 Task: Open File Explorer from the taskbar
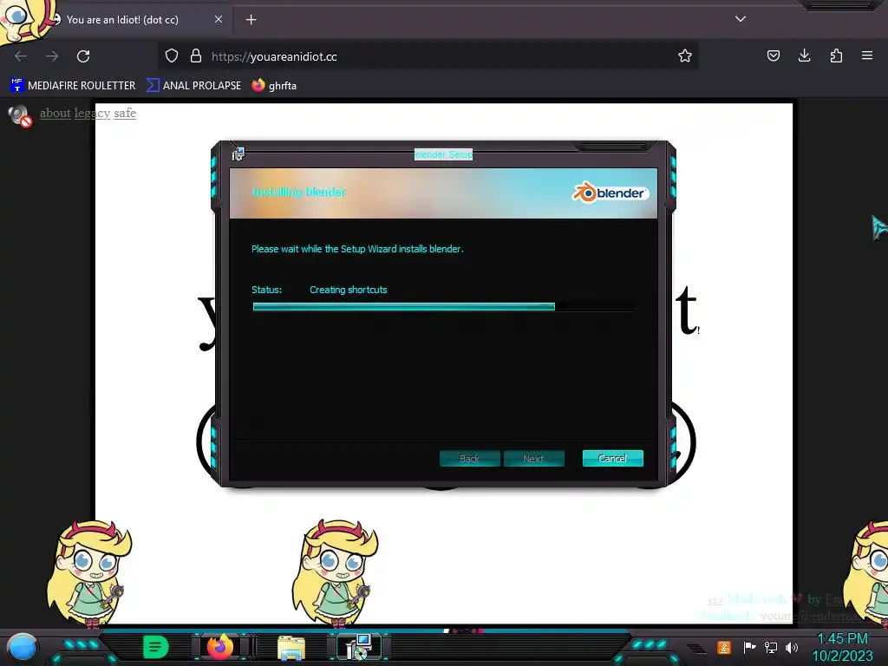(x=291, y=648)
